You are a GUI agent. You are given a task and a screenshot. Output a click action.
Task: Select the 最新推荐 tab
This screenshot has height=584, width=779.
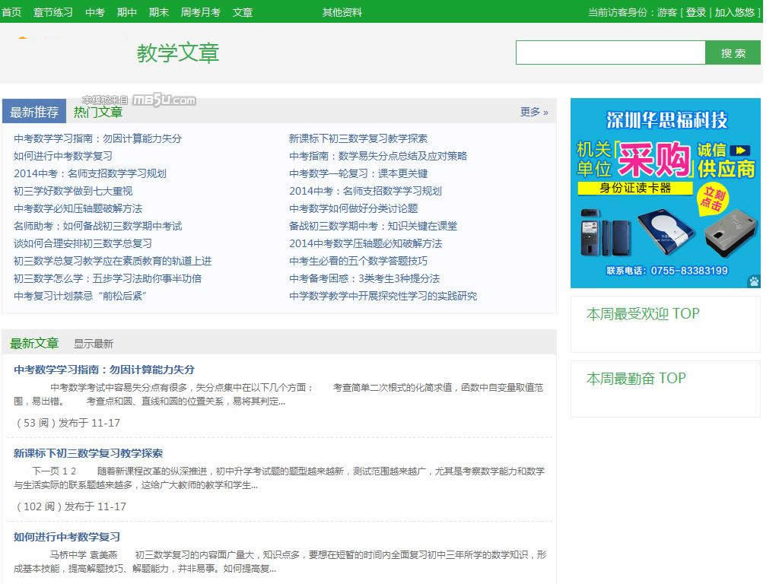34,113
